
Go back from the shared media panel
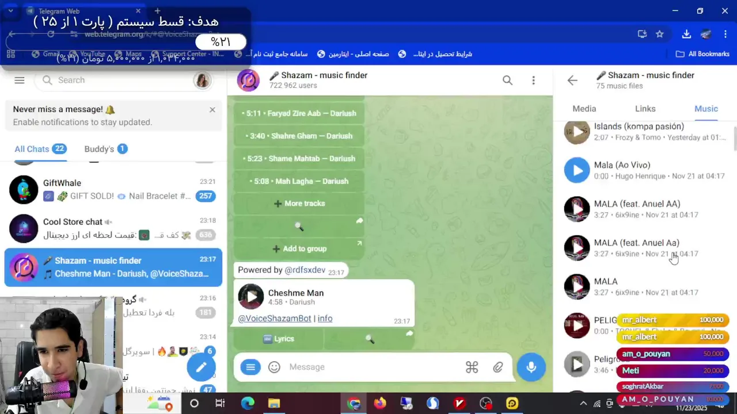572,80
